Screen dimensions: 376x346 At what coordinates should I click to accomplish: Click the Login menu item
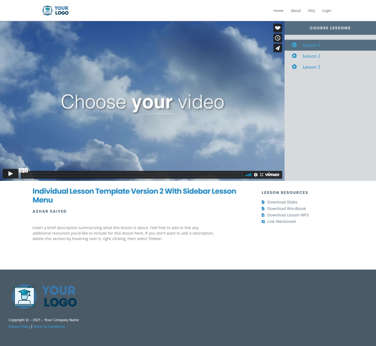(326, 11)
